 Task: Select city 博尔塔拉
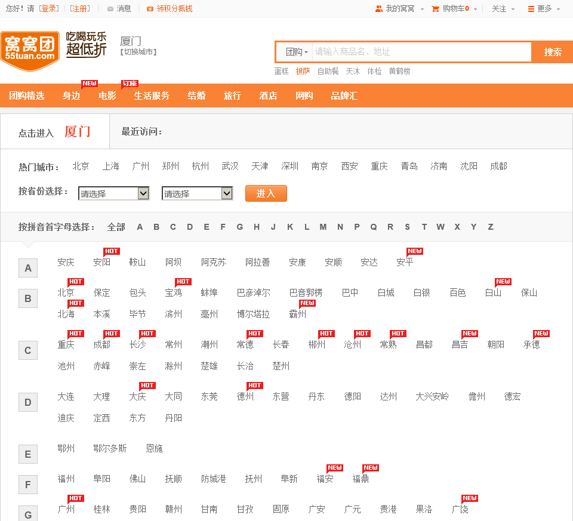tap(253, 314)
